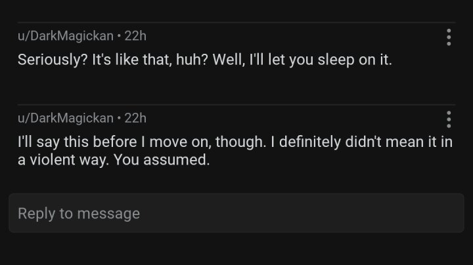Open u/DarkMagickan profile from the first message

click(65, 36)
